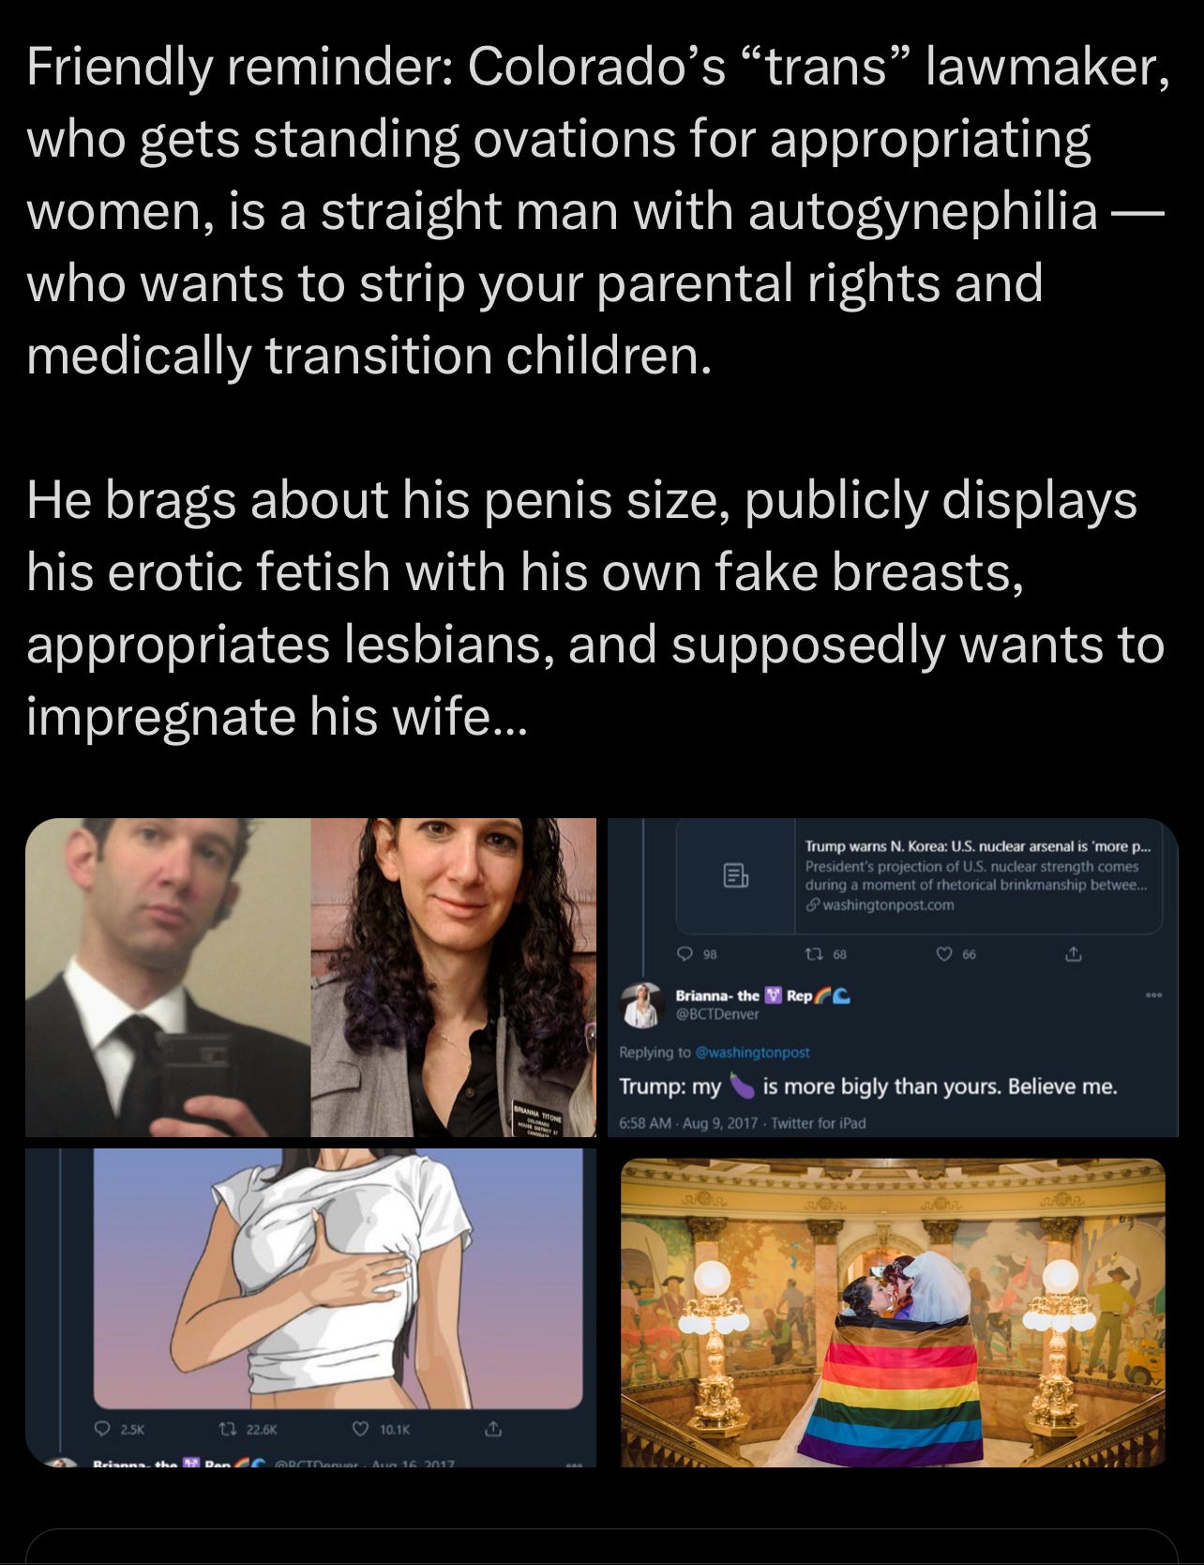Click the heart icon showing 10.1K
The image size is (1204, 1565).
[360, 1430]
